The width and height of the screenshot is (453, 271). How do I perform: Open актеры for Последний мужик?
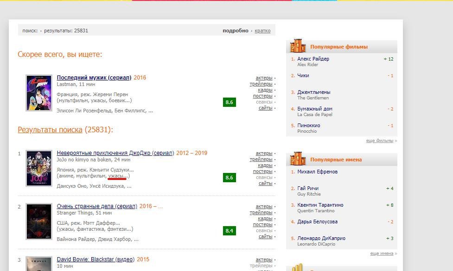[264, 78]
